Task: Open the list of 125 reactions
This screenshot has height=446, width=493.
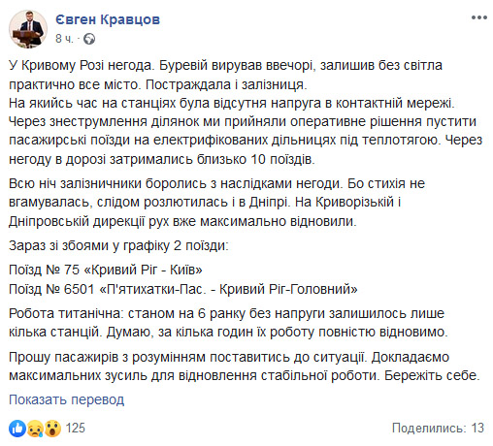Action: click(76, 428)
